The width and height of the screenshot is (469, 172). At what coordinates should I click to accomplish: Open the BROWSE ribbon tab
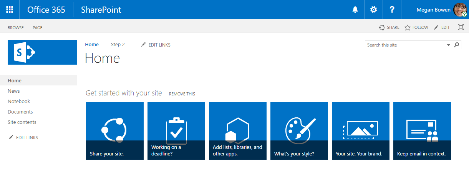point(16,28)
